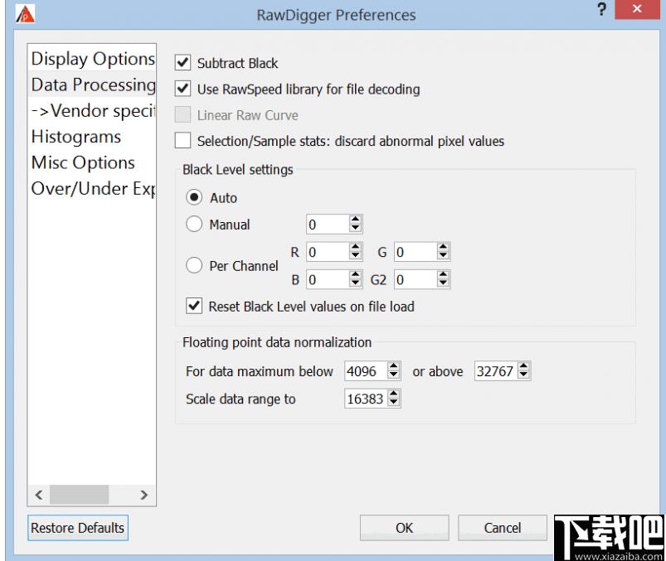This screenshot has height=561, width=666.
Task: Enable discard abnormal pixel values checkbox
Action: [183, 141]
